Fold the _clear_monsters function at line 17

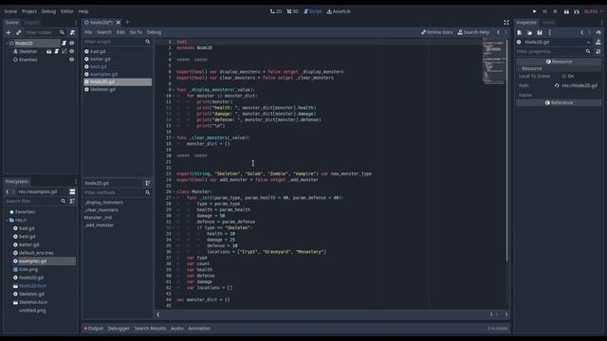(x=174, y=137)
